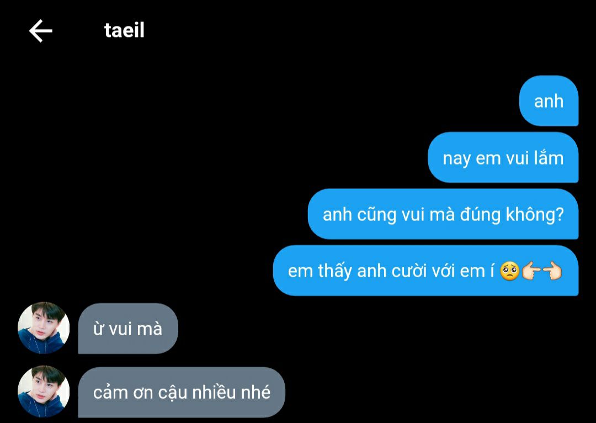The height and width of the screenshot is (423, 596).
Task: Select the "em thấy anh cười với em í" text
Action: [x=391, y=271]
